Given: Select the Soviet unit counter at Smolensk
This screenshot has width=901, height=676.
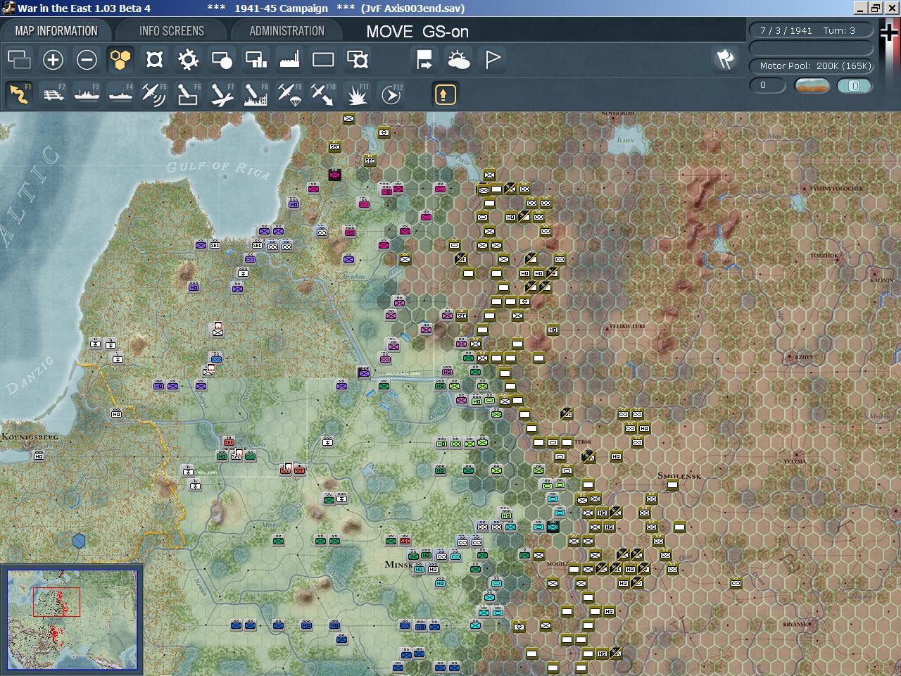Looking at the screenshot, I should (x=672, y=484).
